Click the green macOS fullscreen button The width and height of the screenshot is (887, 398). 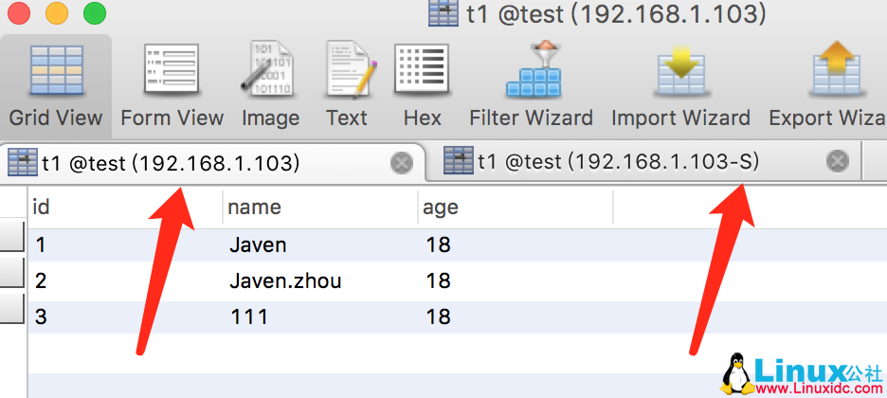click(95, 14)
